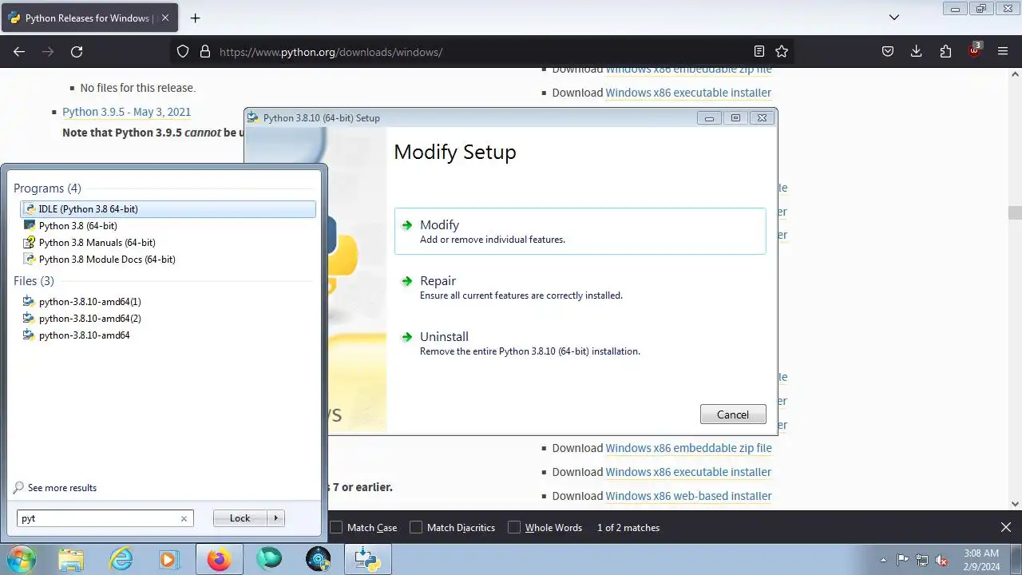Enable the Whole Words checkbox
The height and width of the screenshot is (575, 1022).
tap(514, 527)
